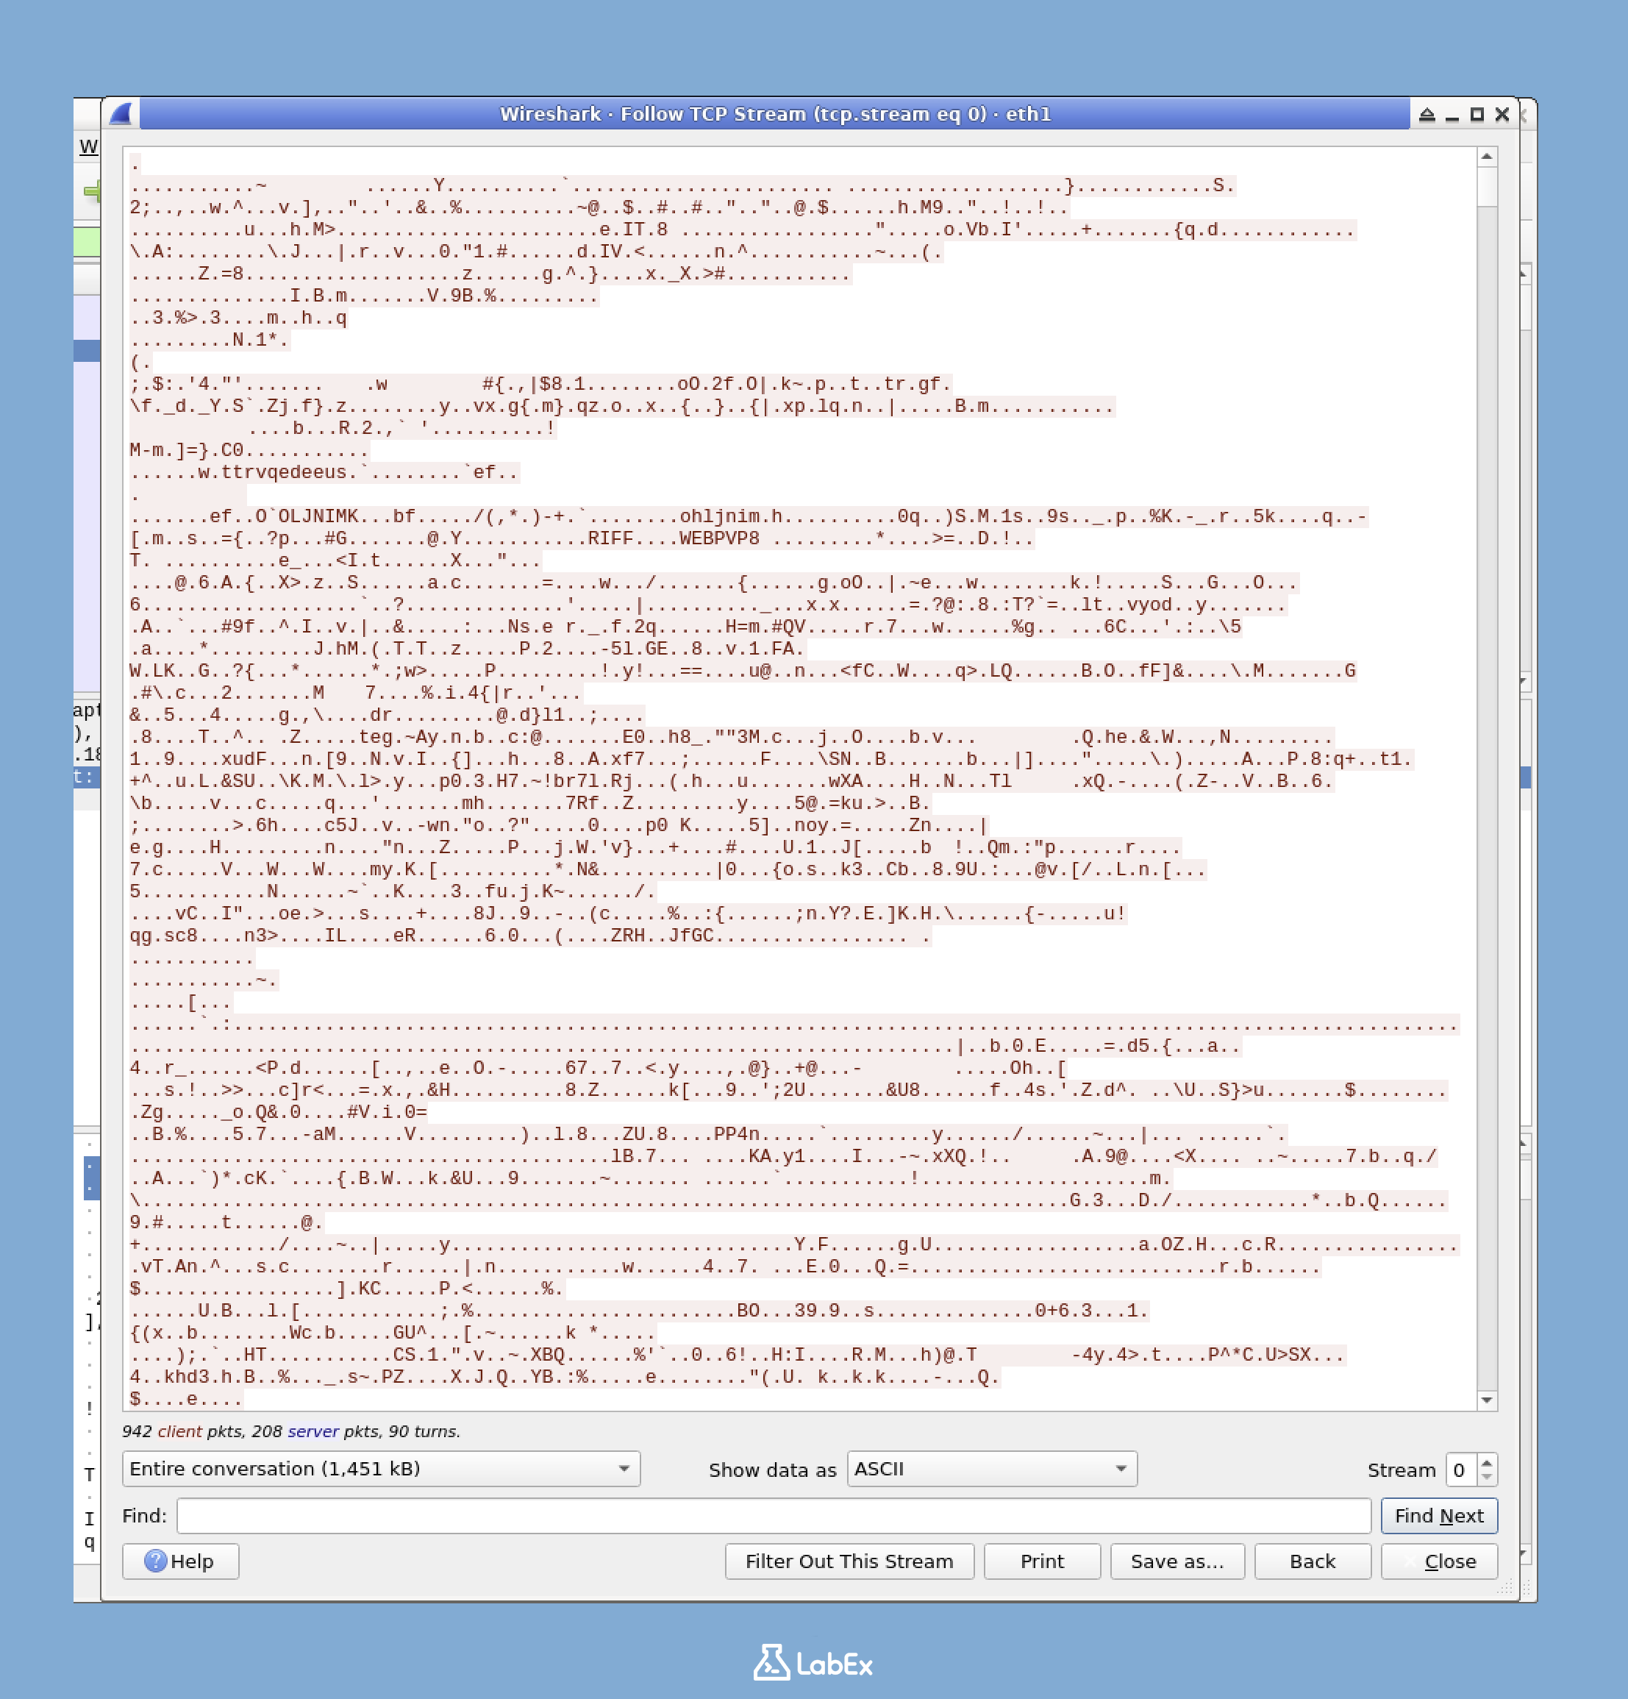
Task: Roll up window with shade button
Action: (x=1427, y=115)
